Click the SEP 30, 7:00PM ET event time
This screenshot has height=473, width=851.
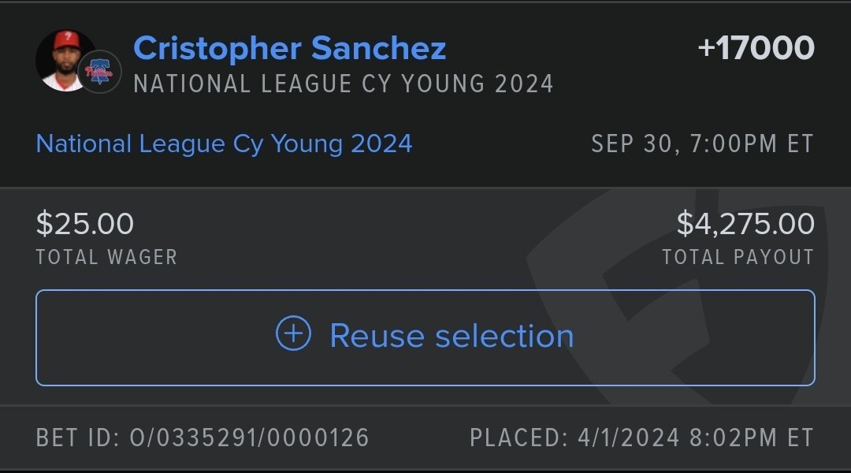(x=702, y=144)
